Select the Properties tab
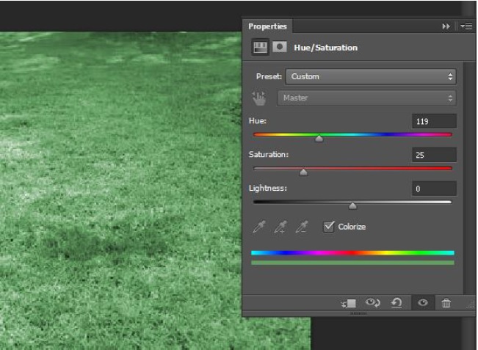 (267, 26)
